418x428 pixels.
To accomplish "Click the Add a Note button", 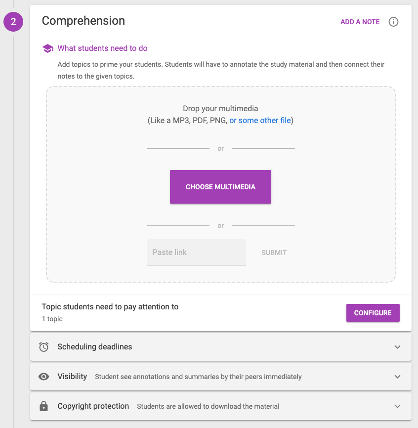I will [x=360, y=22].
